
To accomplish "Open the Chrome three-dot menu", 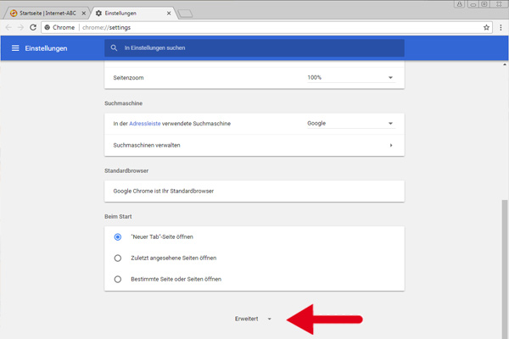I will (x=500, y=27).
